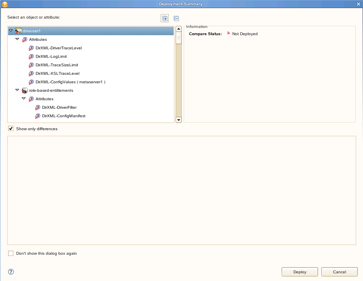Click the attribute icon beside DirXML-ConfigValues
This screenshot has width=363, height=281.
(31, 82)
